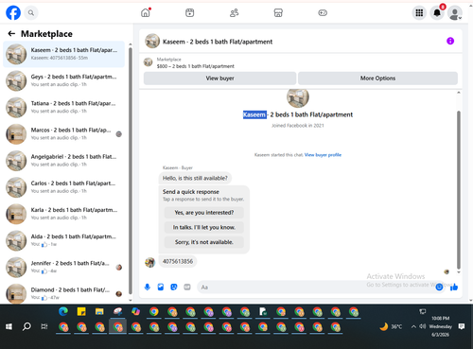The image size is (473, 349).
Task: Send quick reply "In talks. I'll let you know."
Action: (x=204, y=227)
